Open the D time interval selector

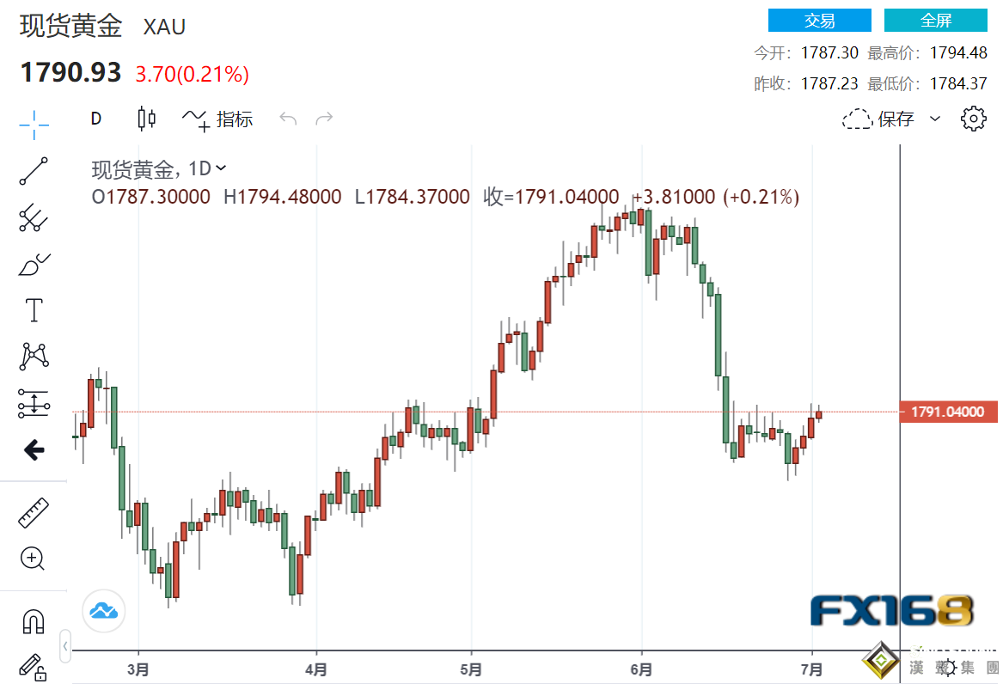pos(96,119)
